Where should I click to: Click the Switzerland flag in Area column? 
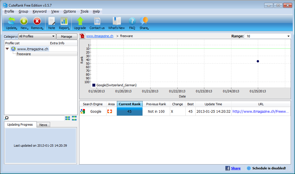coord(110,111)
